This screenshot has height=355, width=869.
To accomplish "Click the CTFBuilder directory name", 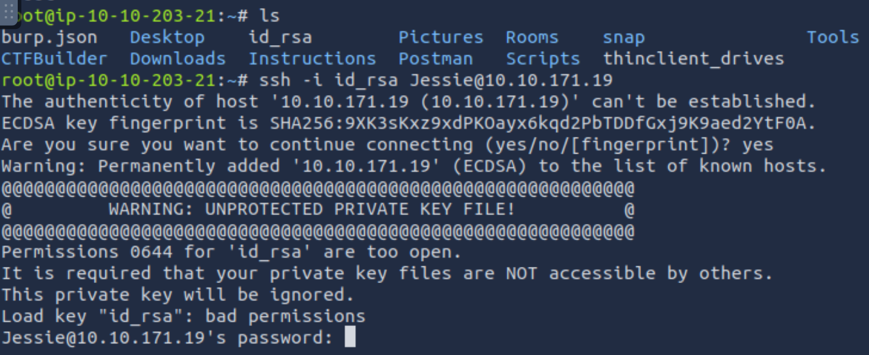I will click(54, 59).
